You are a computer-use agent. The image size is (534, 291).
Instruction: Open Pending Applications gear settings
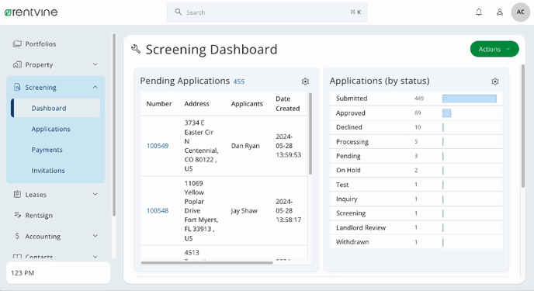[305, 81]
